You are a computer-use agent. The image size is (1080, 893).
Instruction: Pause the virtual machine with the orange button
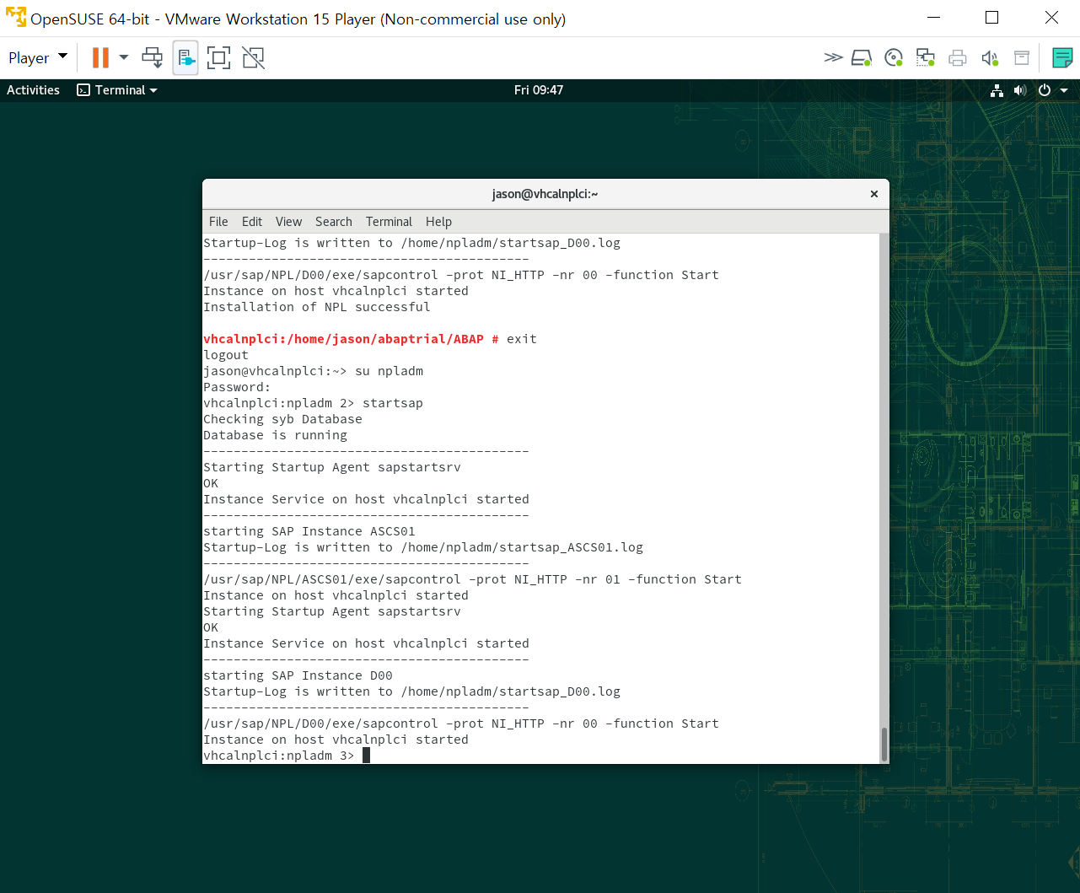[100, 57]
